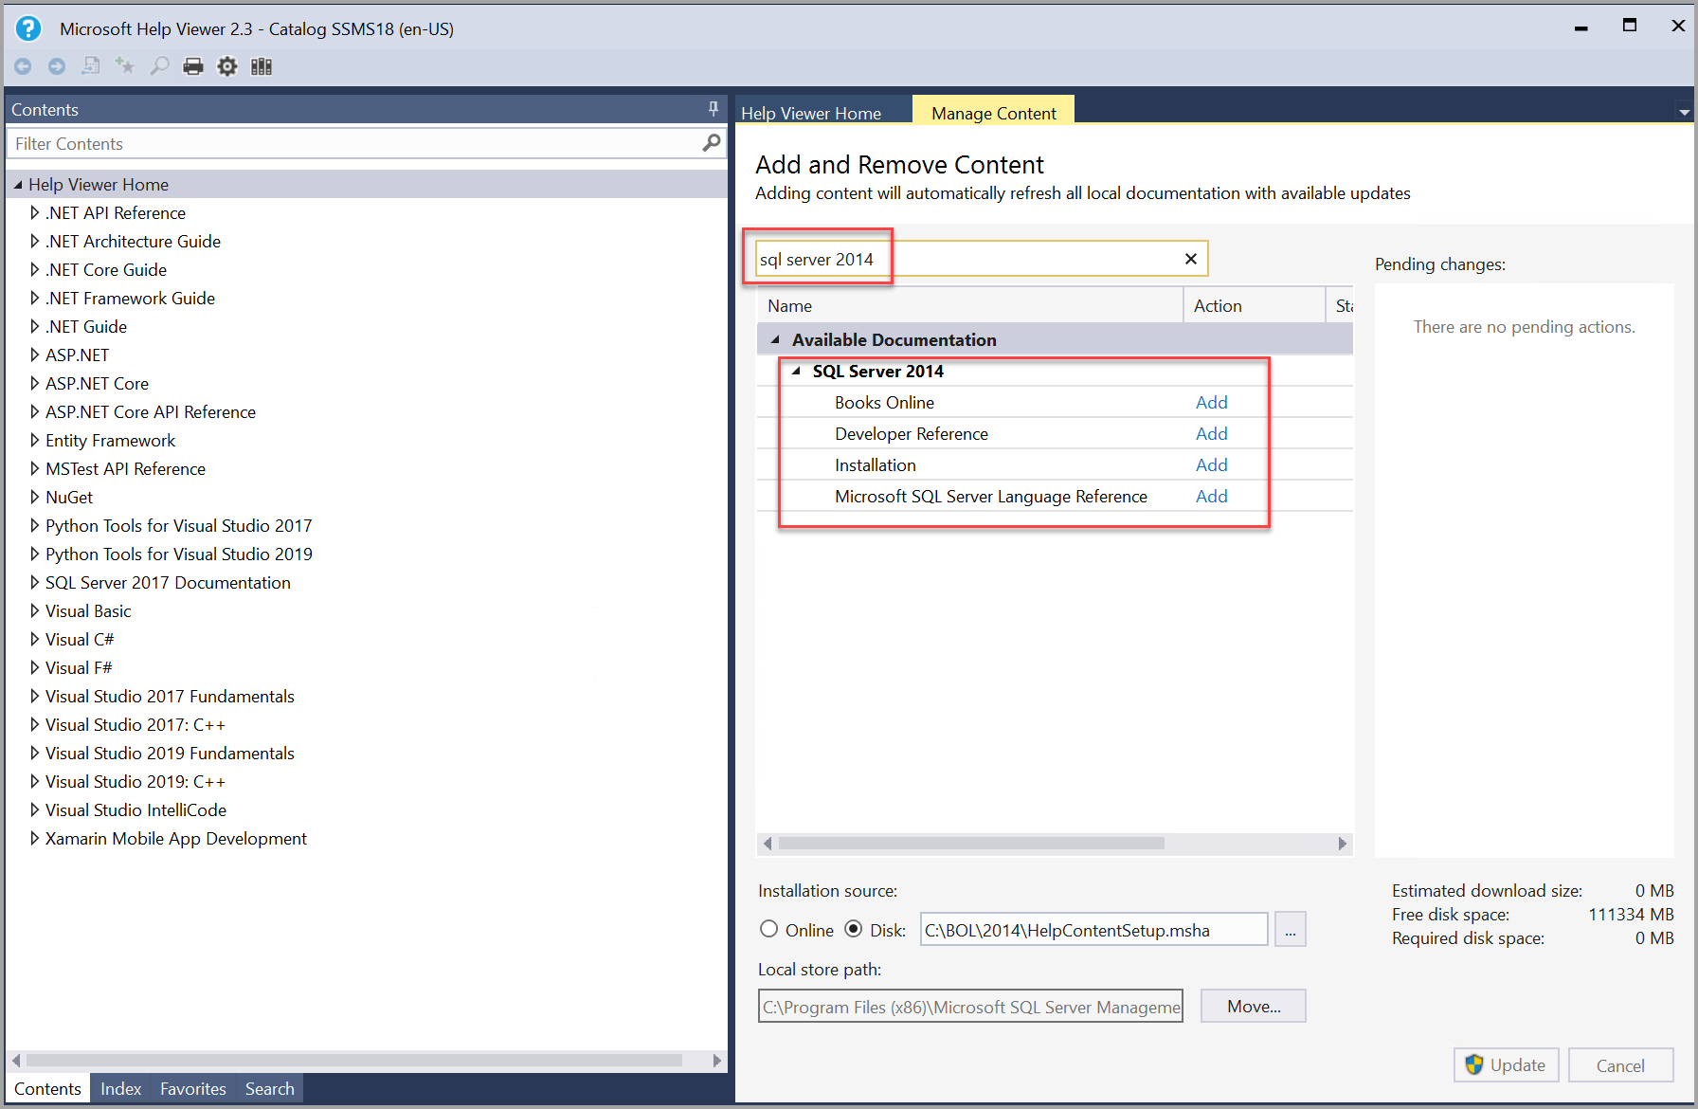1698x1109 pixels.
Task: Collapse the SQL Server 2014 group
Action: 796,371
